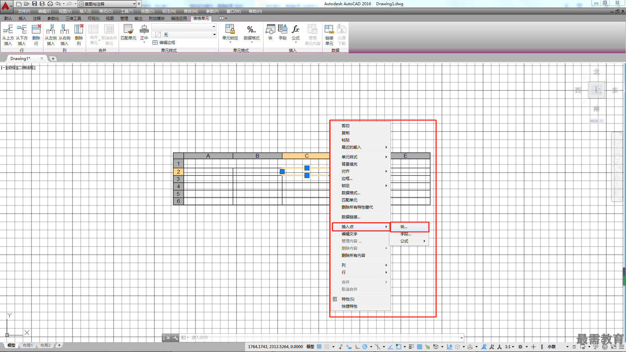Click the 匹配单元 match cell tool
This screenshot has height=352, width=626.
[x=128, y=32]
